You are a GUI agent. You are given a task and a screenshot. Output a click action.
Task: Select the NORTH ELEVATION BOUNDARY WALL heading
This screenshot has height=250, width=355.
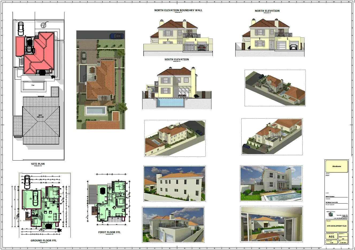click(x=178, y=10)
